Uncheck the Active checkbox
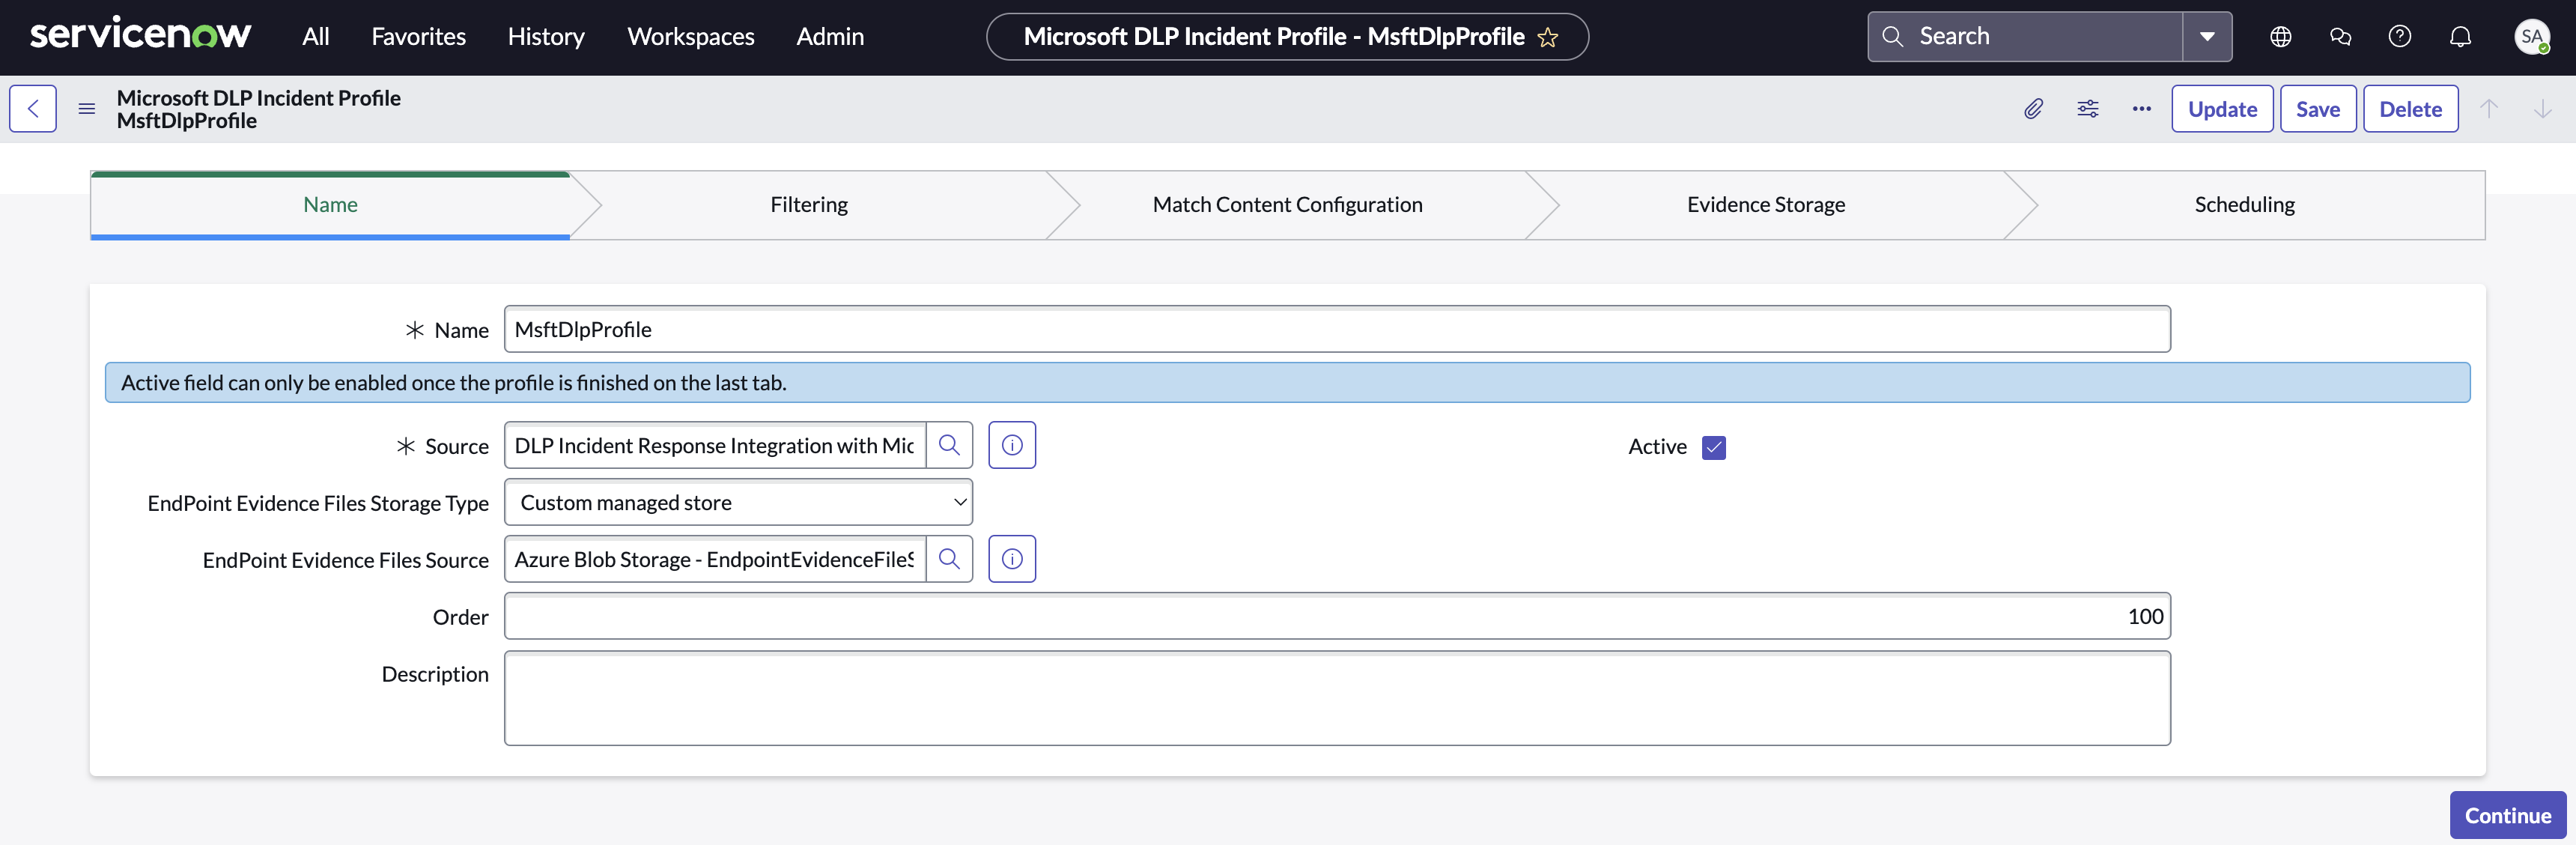 [1714, 447]
